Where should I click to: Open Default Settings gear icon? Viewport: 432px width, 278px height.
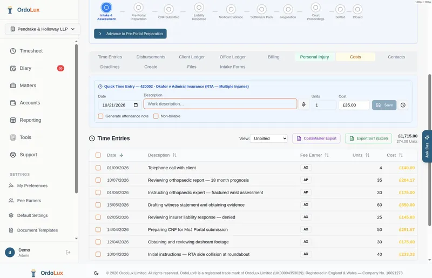(11, 215)
